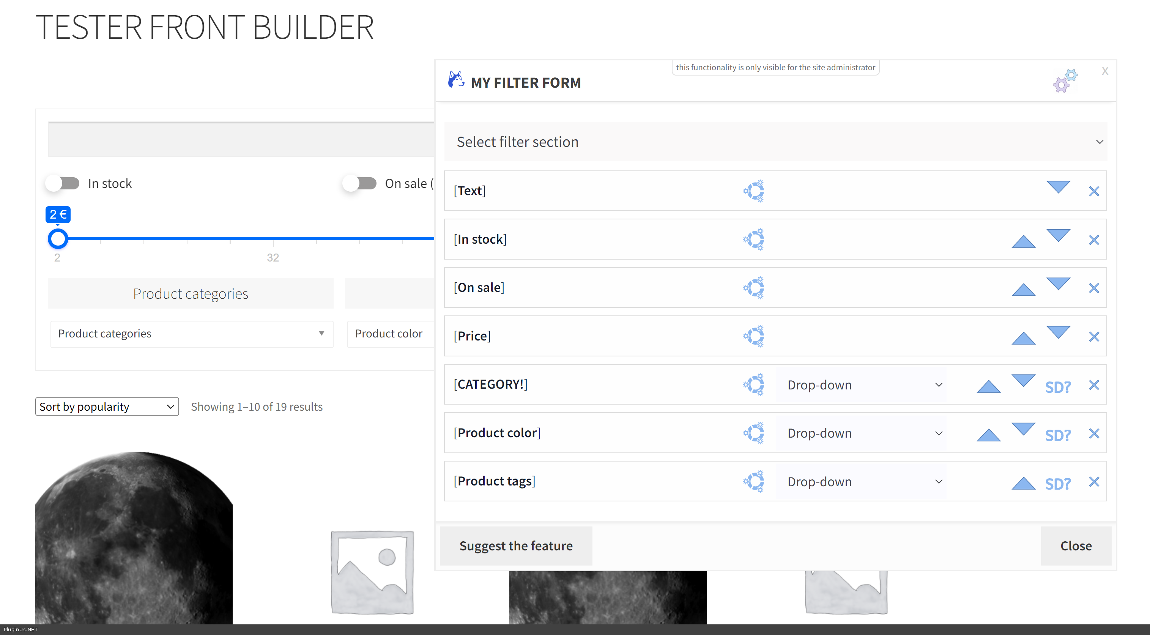
Task: Click SD? icon for Product color
Action: click(x=1058, y=435)
